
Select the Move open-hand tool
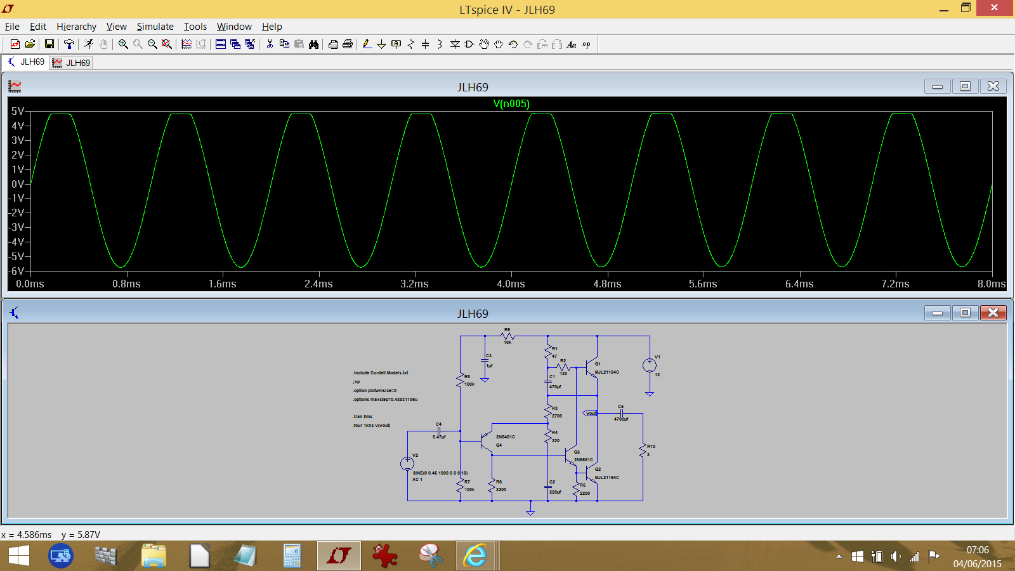point(484,44)
